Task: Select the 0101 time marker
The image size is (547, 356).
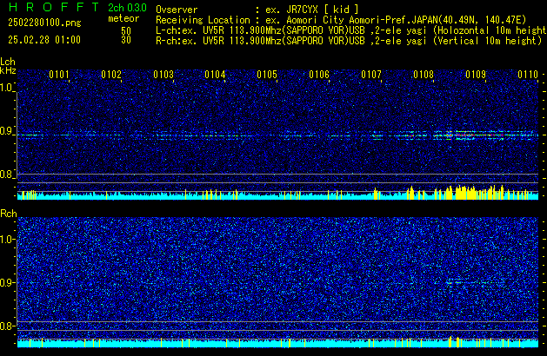Action: 59,75
